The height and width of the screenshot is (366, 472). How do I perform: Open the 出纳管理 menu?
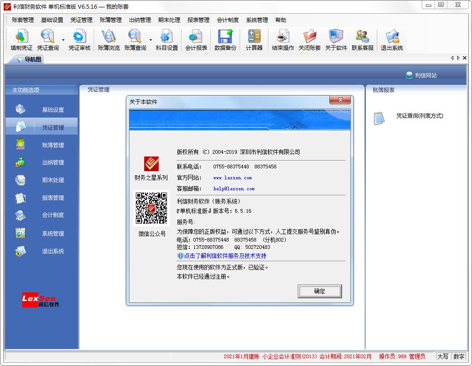[x=140, y=20]
